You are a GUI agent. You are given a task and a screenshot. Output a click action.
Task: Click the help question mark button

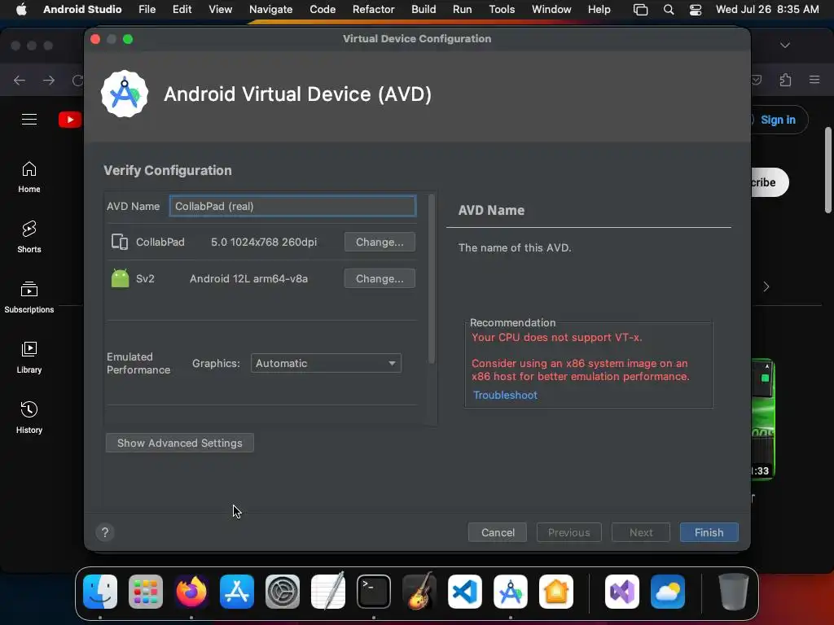pos(105,532)
